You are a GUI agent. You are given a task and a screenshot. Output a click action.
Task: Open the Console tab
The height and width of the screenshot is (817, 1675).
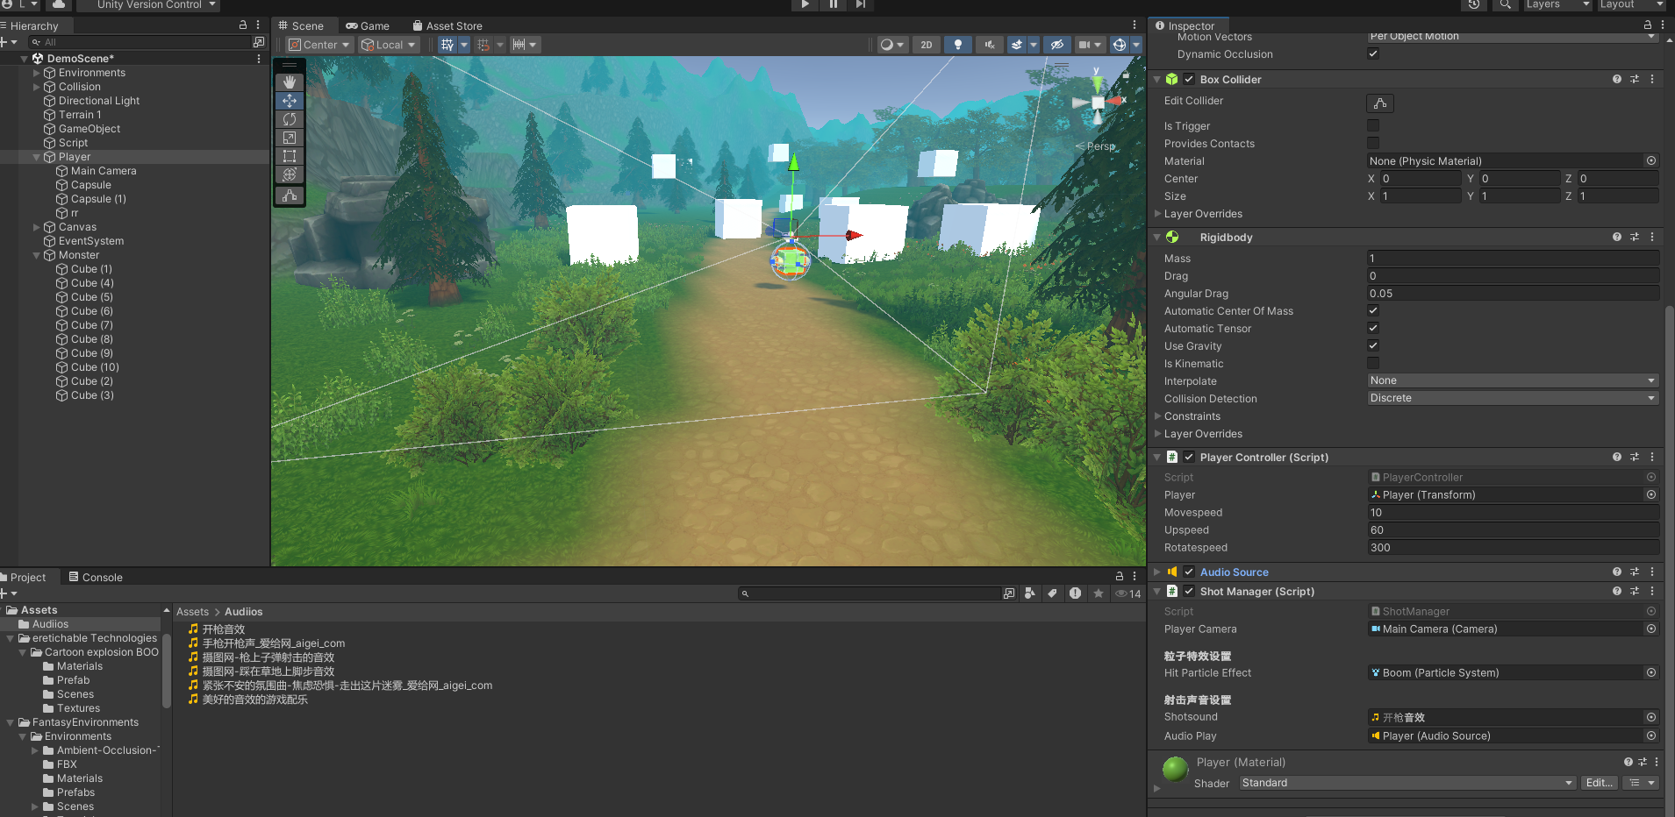tap(96, 577)
